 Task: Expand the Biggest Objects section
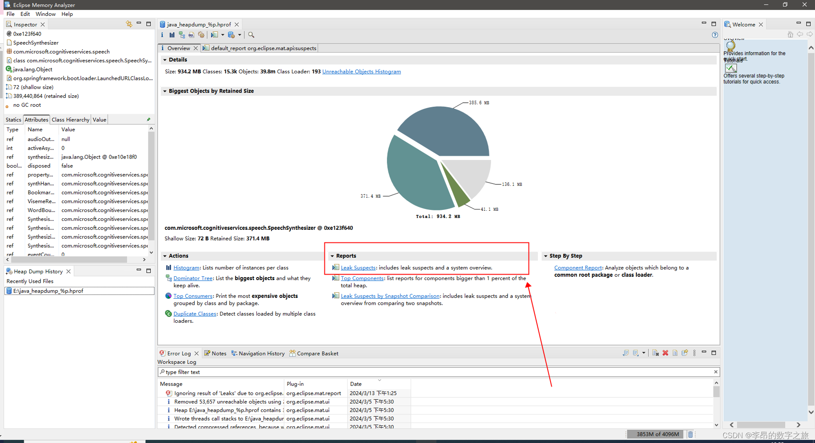[165, 90]
